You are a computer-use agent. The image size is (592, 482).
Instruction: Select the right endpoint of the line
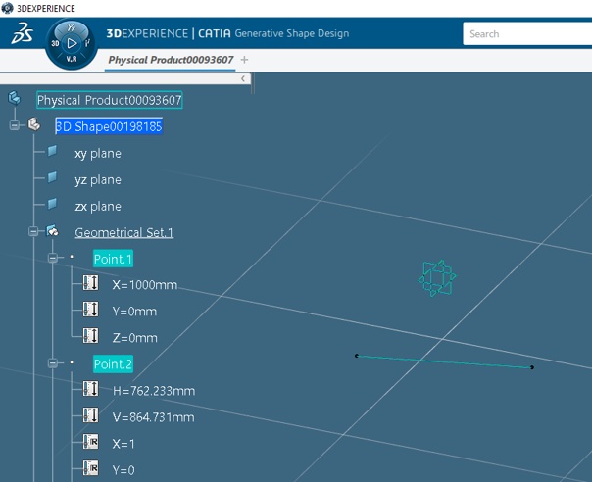(532, 367)
